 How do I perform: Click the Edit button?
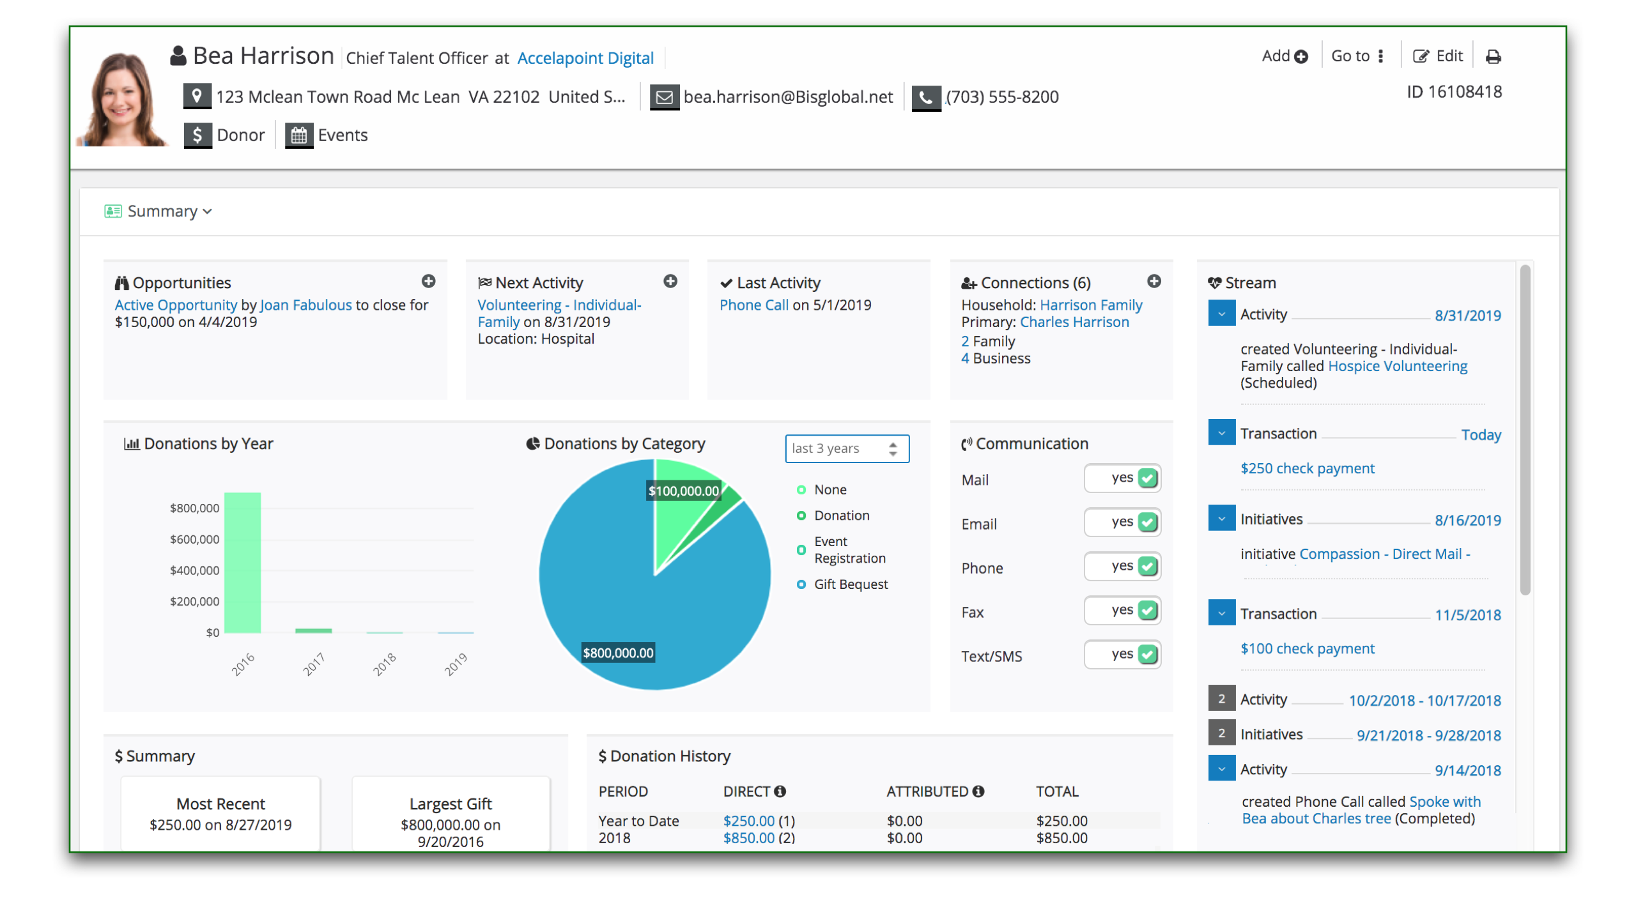[x=1438, y=56]
